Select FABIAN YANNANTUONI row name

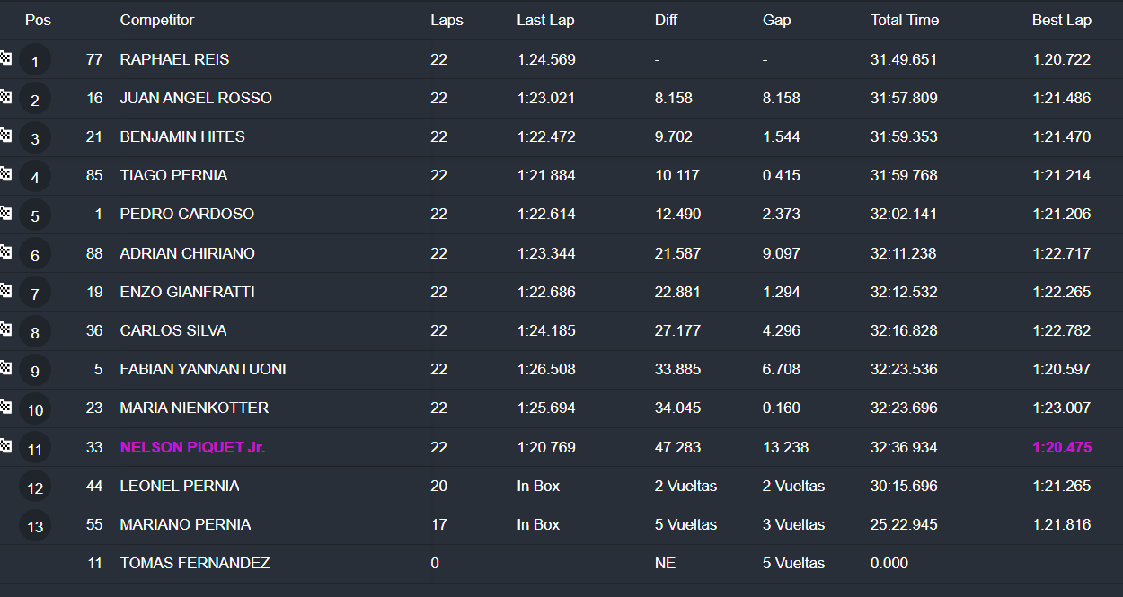[x=203, y=369]
